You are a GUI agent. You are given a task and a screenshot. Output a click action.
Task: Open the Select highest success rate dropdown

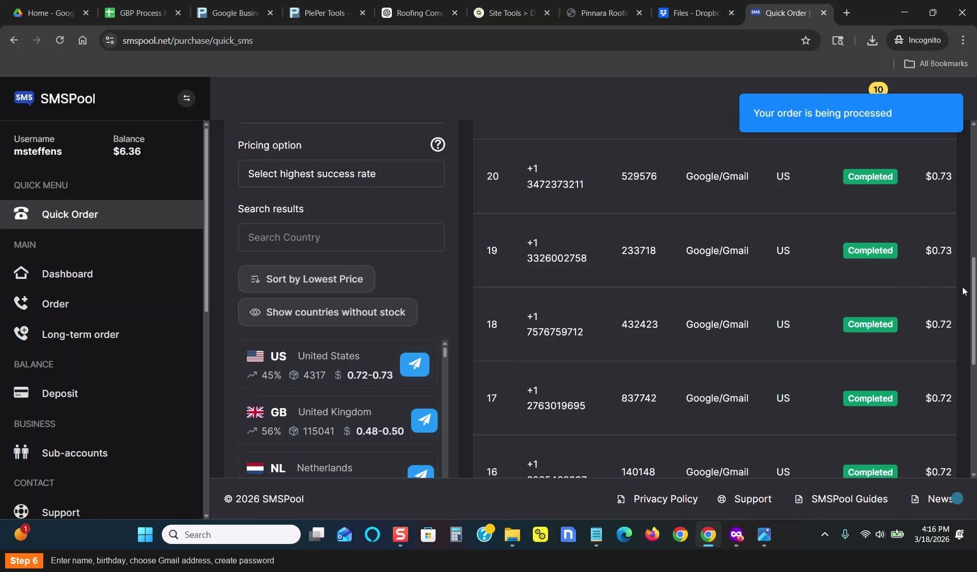[341, 174]
